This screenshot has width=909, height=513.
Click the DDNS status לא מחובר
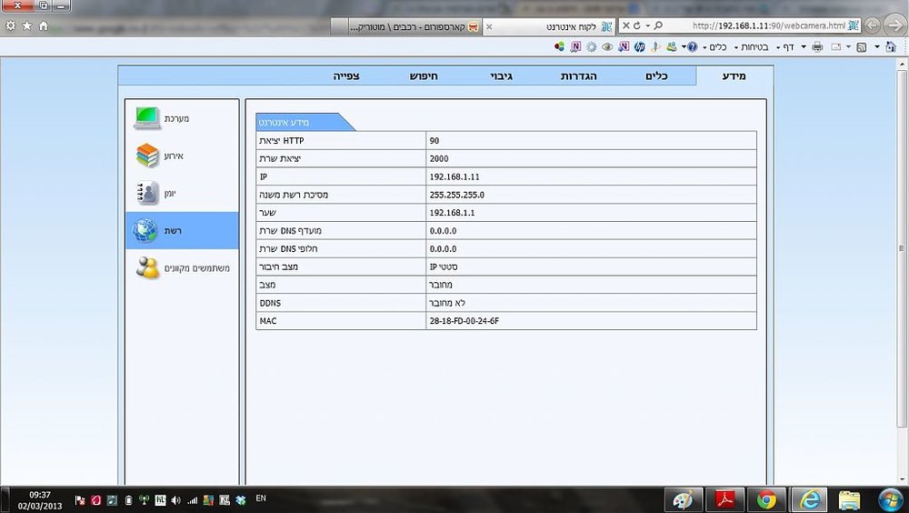tap(447, 303)
